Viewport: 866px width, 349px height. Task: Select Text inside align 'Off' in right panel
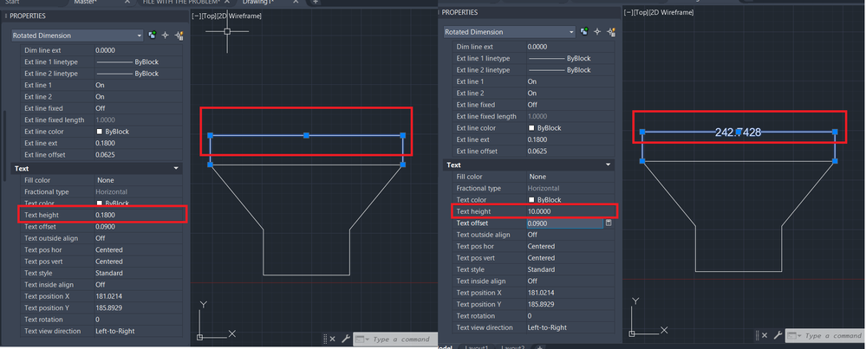[532, 281]
